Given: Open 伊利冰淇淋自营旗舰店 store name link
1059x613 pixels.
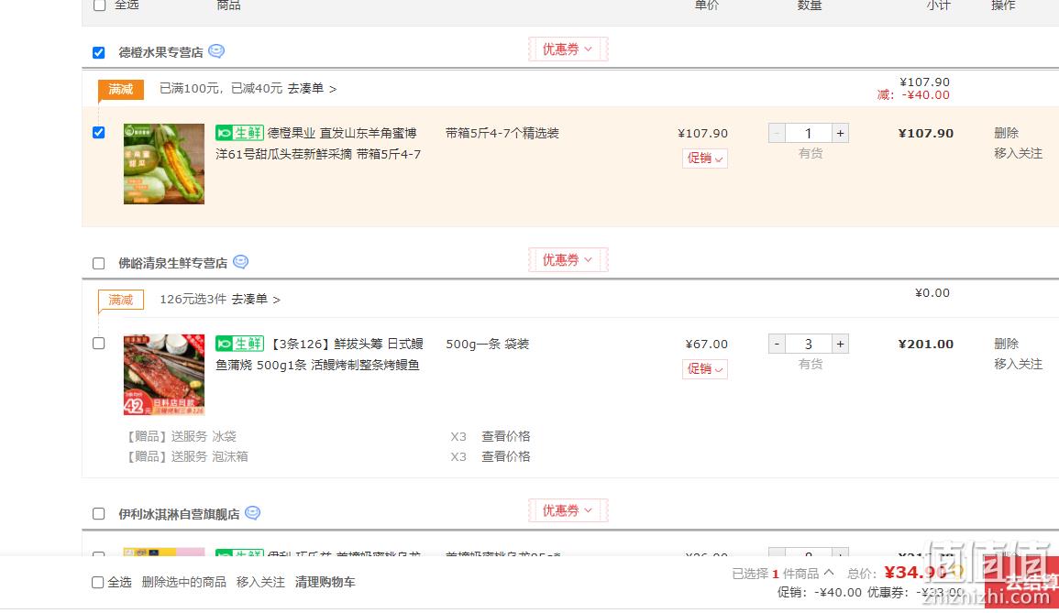Looking at the screenshot, I should [x=179, y=514].
